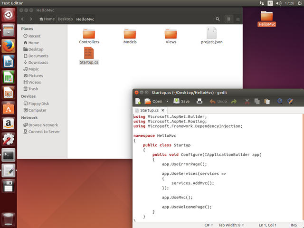
Task: Select the Startup.cs document tab
Action: click(150, 110)
